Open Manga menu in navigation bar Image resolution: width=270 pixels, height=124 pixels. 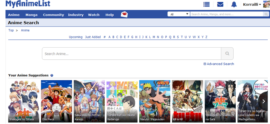(32, 15)
